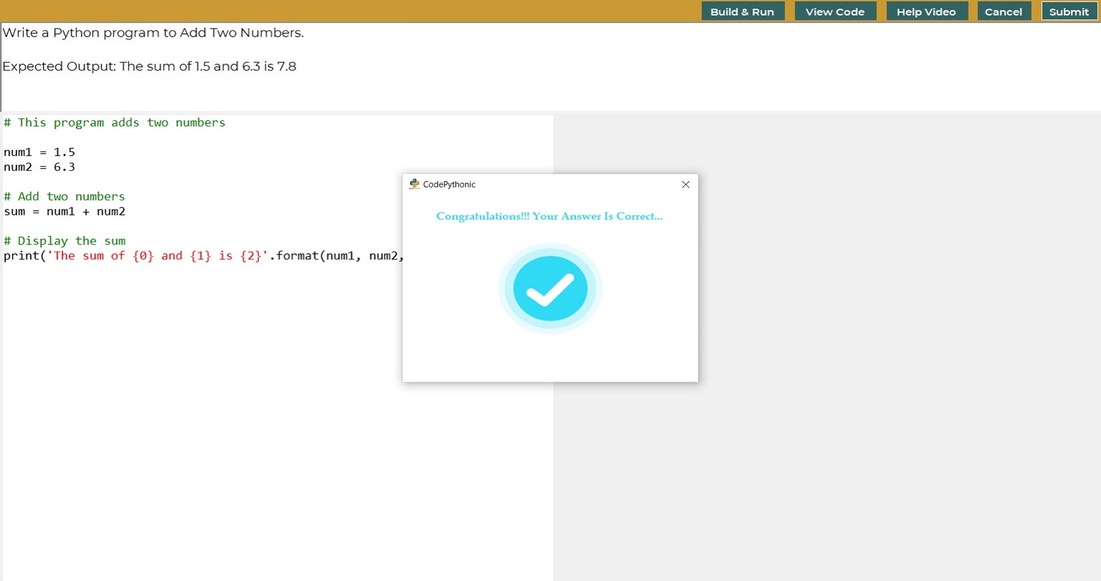Click the Congratulations message text
The height and width of the screenshot is (581, 1101).
click(x=549, y=217)
